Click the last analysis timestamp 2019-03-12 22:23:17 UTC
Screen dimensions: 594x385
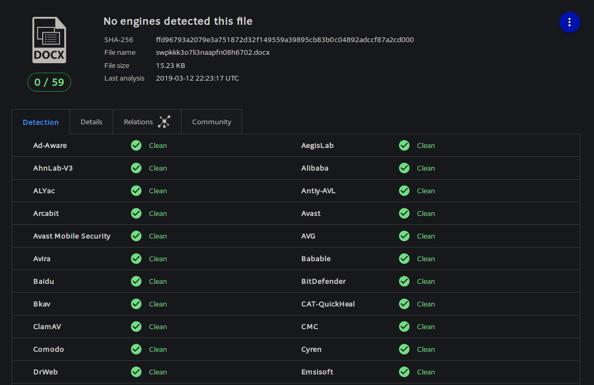click(197, 78)
